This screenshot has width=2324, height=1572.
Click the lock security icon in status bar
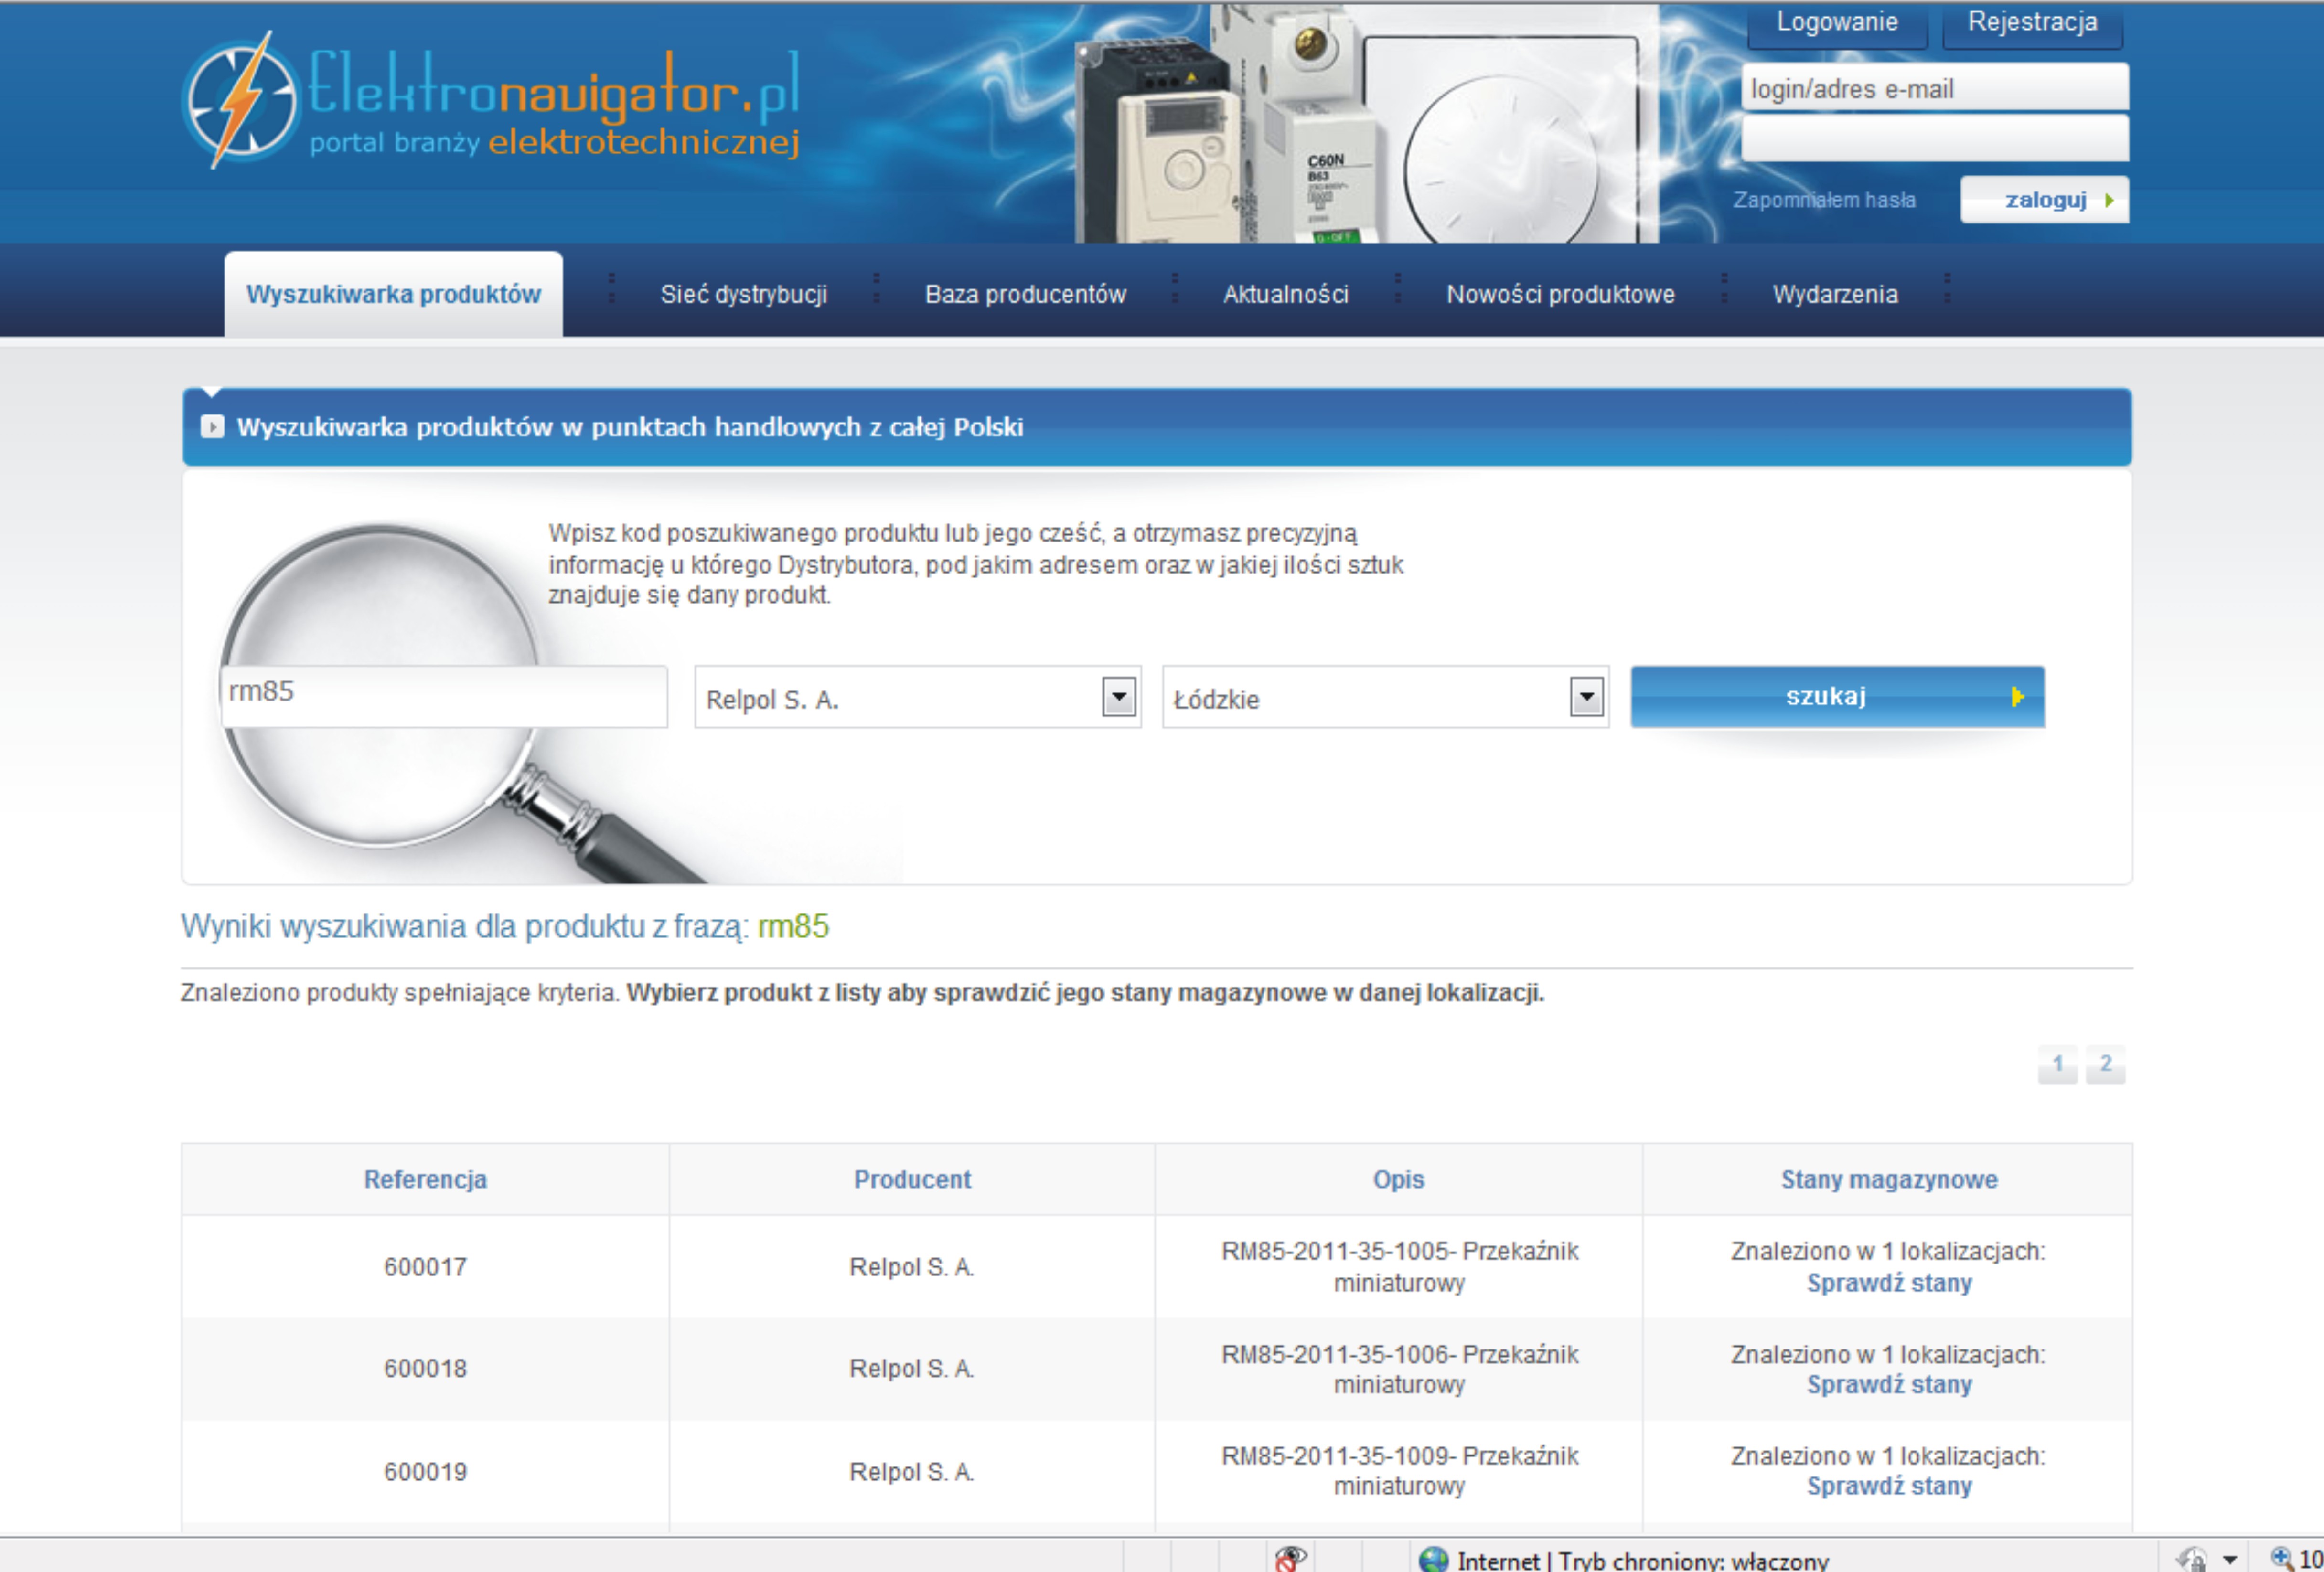click(2191, 1559)
